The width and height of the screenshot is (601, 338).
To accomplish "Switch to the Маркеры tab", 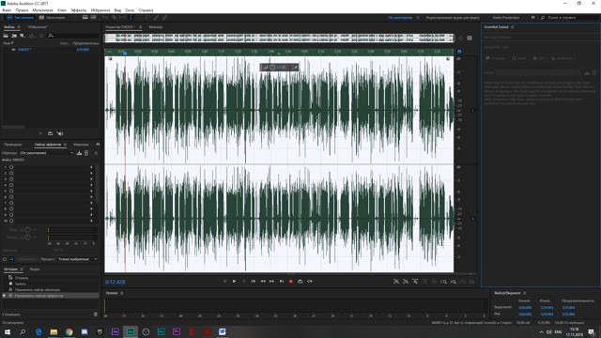I will 81,145.
